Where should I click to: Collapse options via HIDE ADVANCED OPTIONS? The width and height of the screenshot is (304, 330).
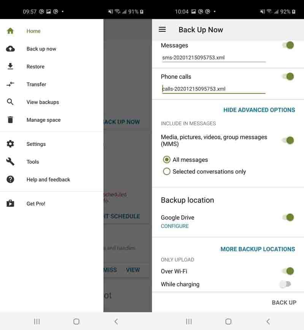pos(259,110)
